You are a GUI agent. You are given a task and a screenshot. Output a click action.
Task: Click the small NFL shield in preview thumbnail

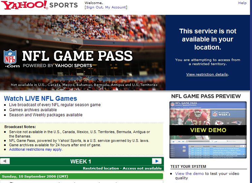[173, 104]
